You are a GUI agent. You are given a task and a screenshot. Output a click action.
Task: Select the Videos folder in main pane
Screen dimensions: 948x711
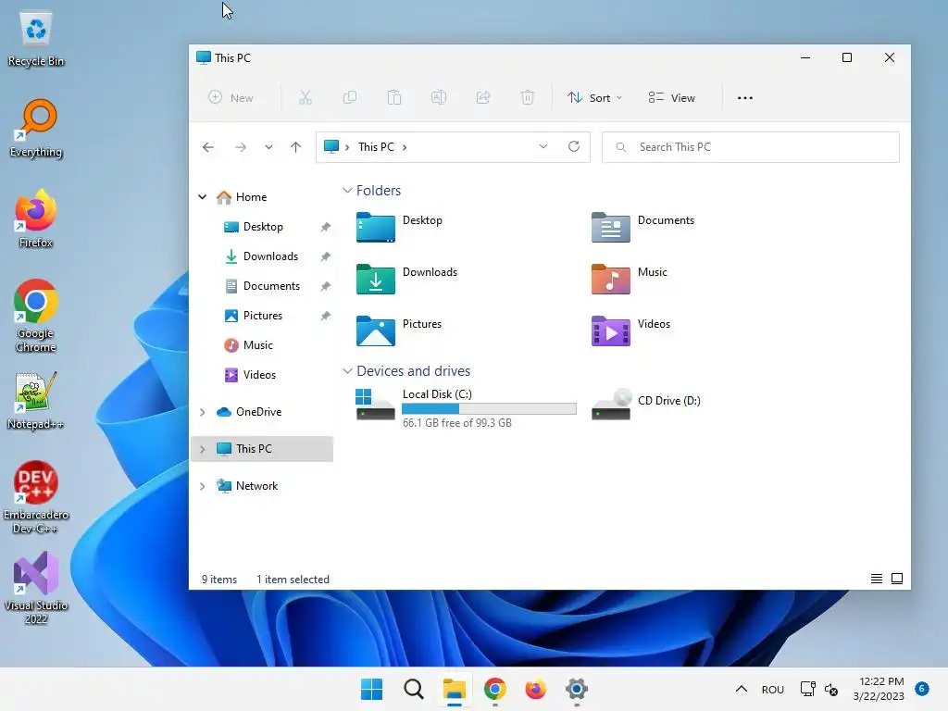point(630,331)
